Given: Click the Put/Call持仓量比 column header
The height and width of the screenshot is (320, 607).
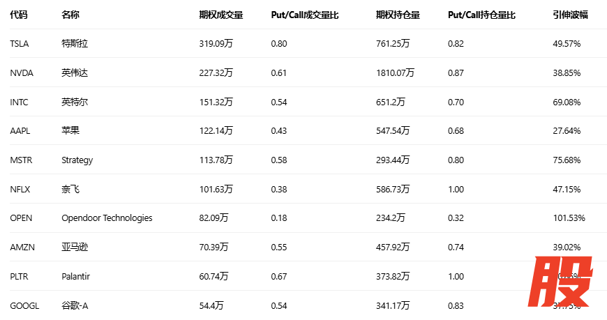Looking at the screenshot, I should 481,15.
